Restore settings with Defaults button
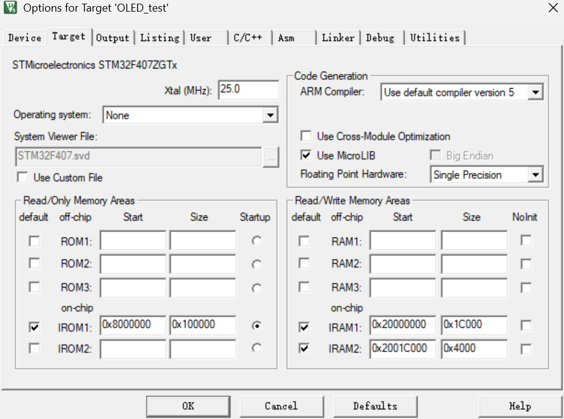 pos(375,406)
